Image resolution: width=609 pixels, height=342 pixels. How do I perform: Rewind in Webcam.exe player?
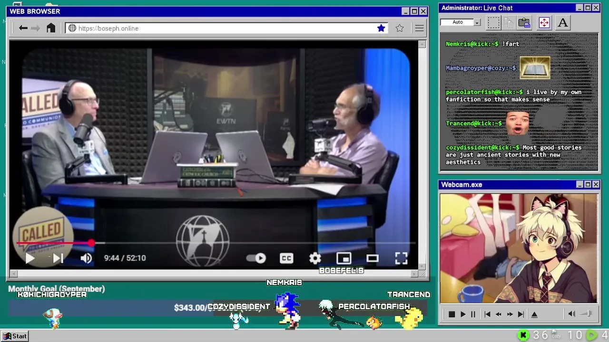(x=499, y=314)
